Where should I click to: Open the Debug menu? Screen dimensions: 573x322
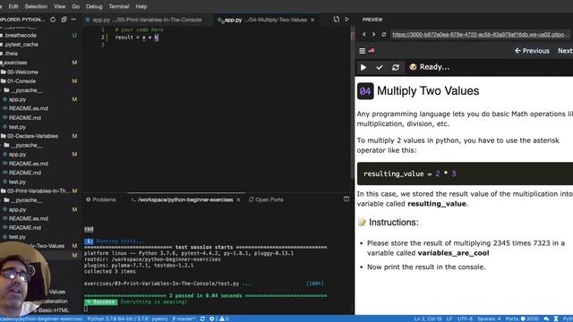[94, 6]
